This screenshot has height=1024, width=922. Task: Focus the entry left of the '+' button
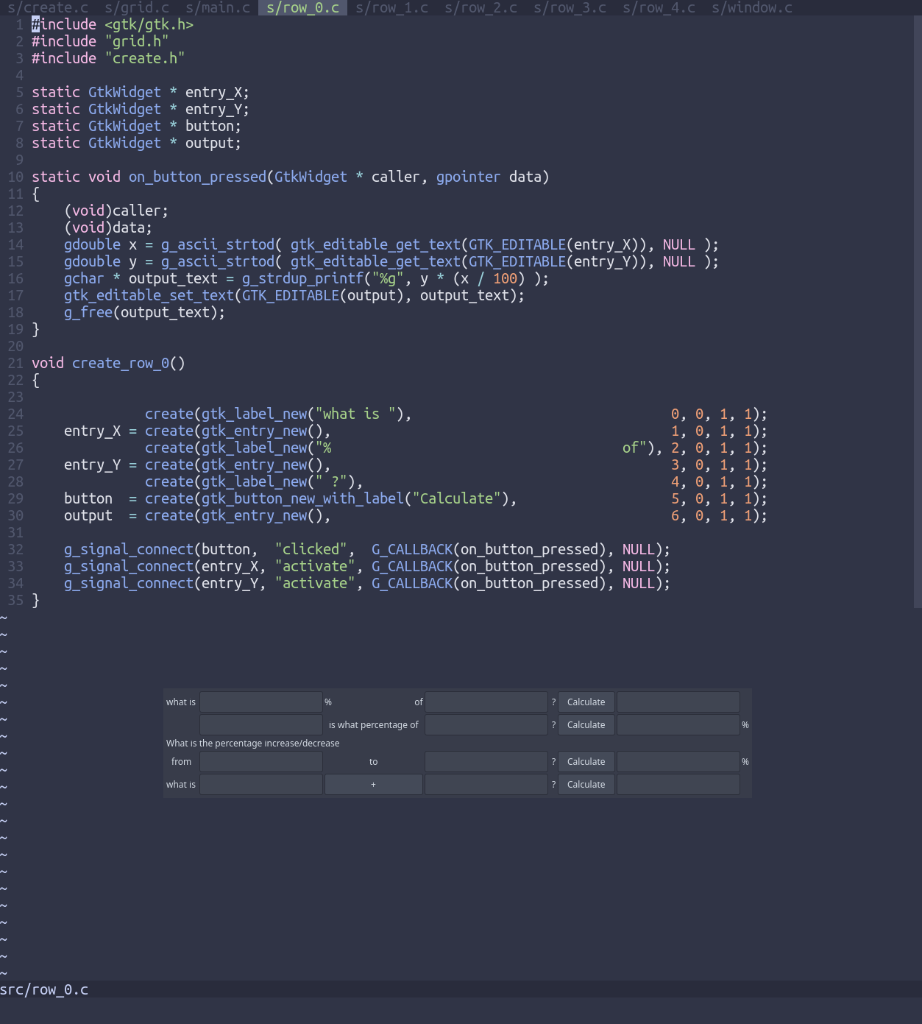(261, 785)
